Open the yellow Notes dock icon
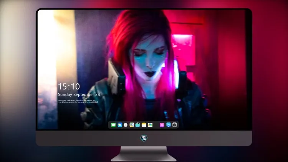This screenshot has height=162, width=288. 144,125
